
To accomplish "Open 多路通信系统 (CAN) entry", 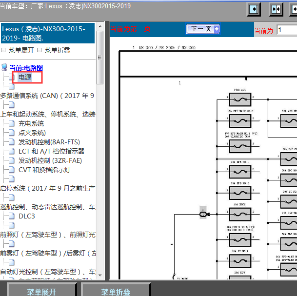I will pyautogui.click(x=47, y=96).
